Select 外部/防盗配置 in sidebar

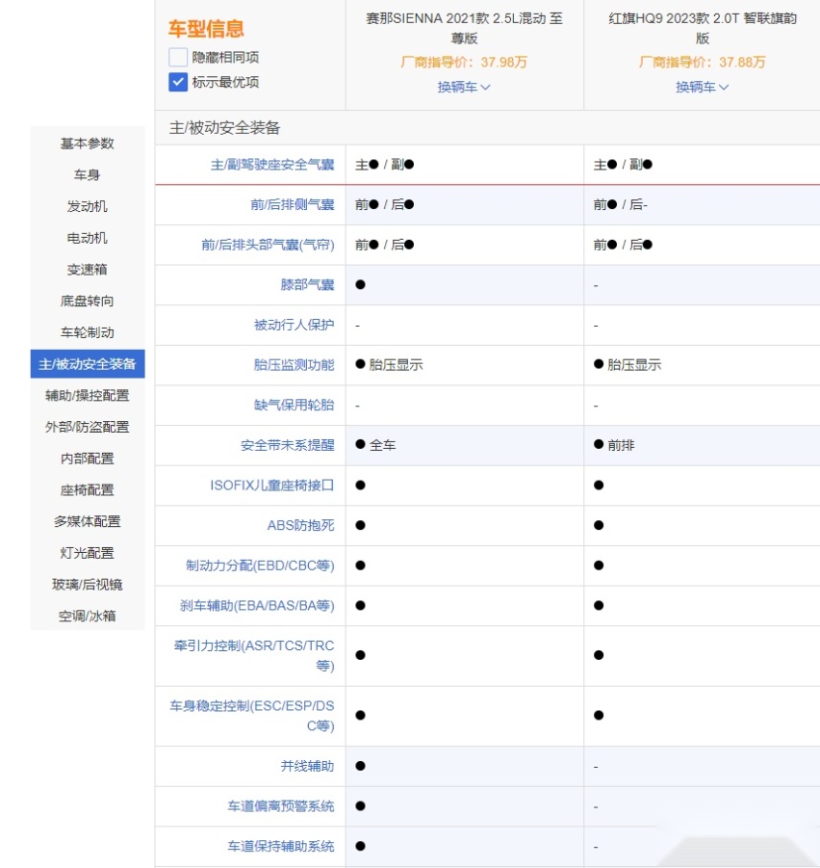pos(88,427)
